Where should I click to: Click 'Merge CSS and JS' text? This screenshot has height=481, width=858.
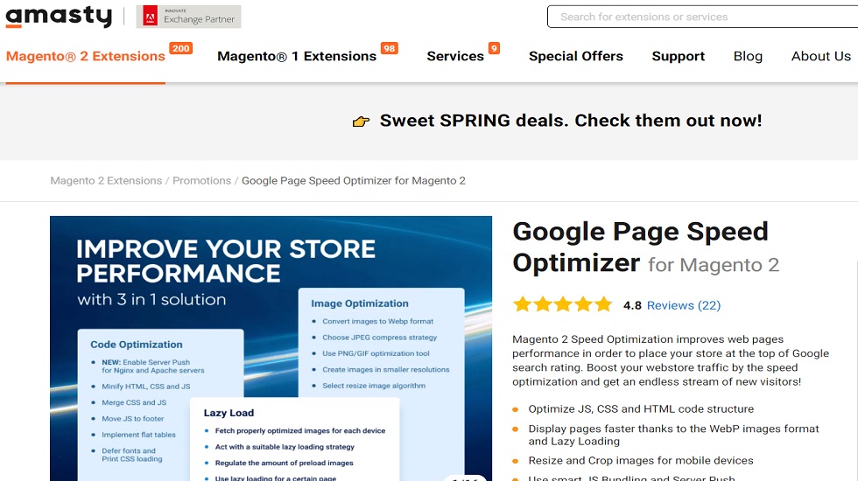134,402
